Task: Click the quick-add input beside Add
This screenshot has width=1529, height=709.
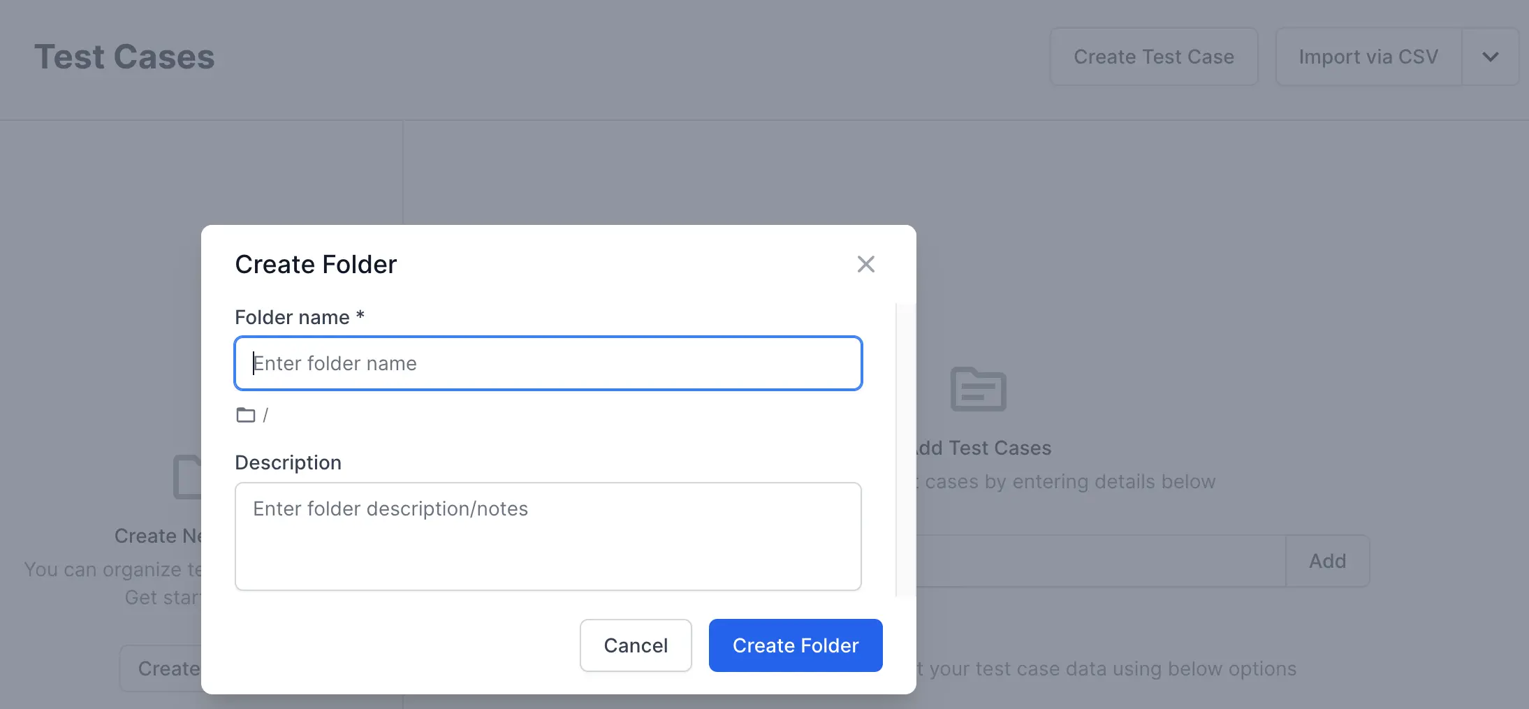Action: [1100, 561]
